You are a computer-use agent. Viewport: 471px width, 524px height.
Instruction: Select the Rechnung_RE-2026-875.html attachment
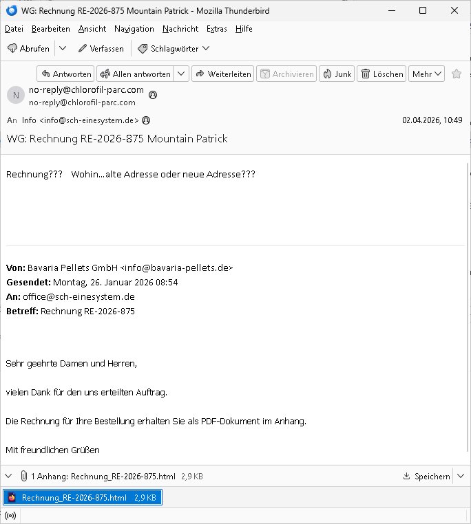(x=83, y=497)
